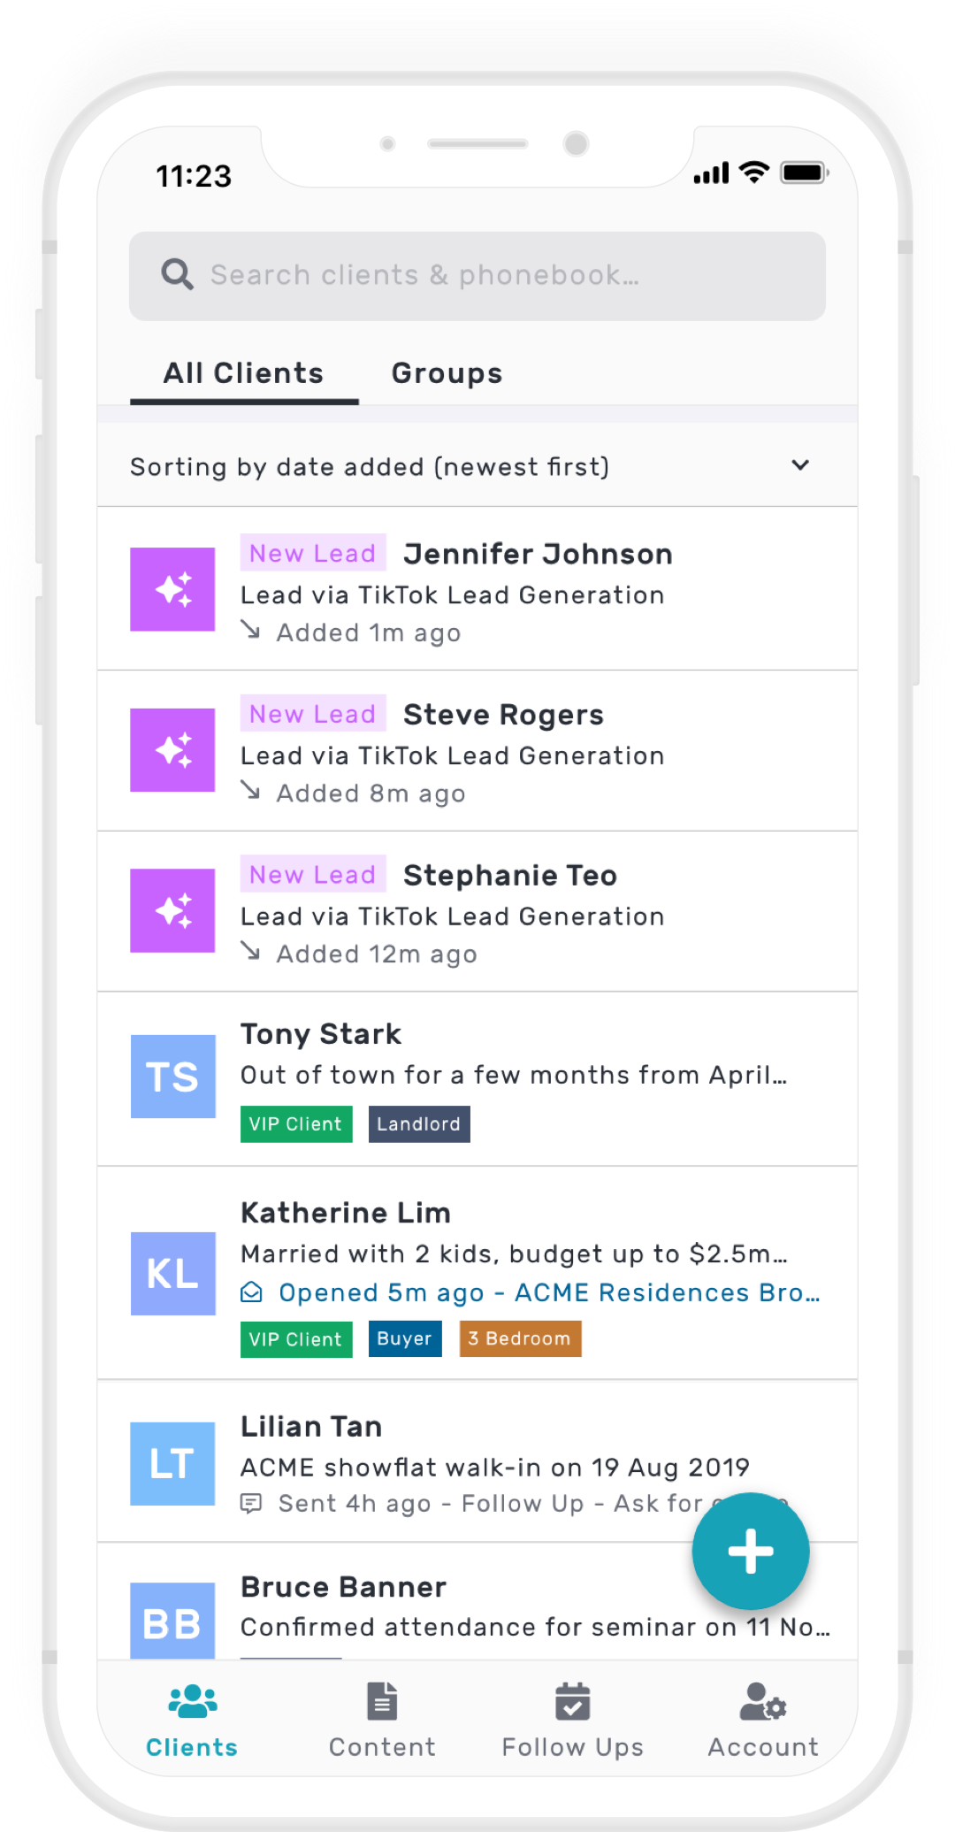Open the Sorting by date added selector
Viewport: 955px width, 1832px height.
click(x=370, y=467)
